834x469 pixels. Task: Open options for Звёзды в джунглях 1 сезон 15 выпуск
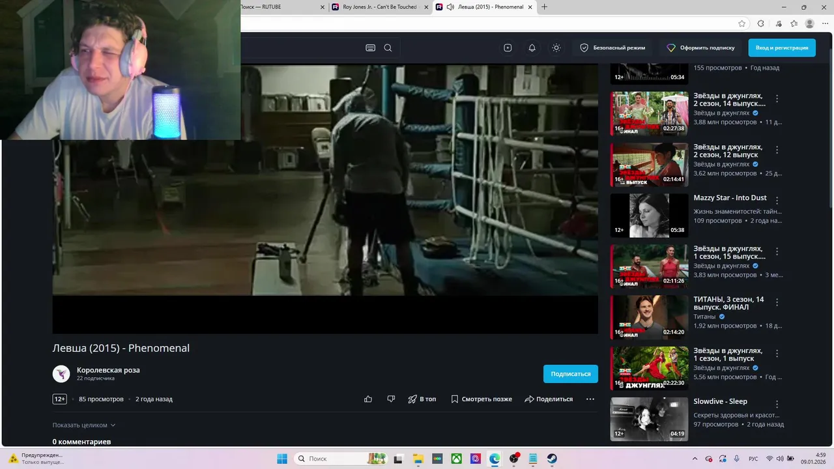[777, 251]
